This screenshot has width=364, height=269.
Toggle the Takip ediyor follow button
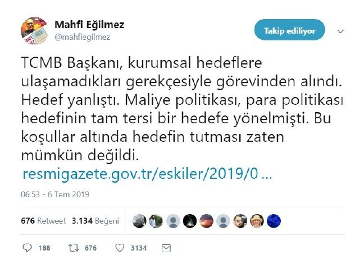[290, 30]
